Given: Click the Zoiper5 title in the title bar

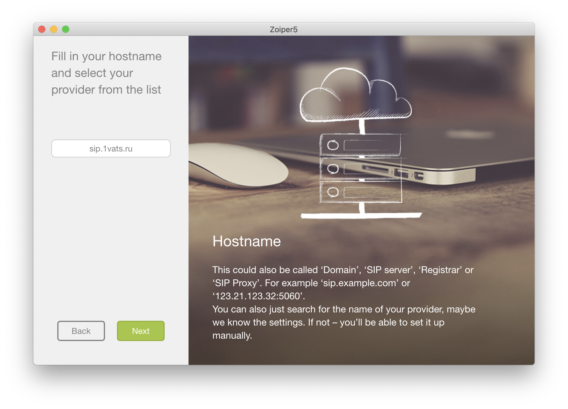Looking at the screenshot, I should (283, 30).
